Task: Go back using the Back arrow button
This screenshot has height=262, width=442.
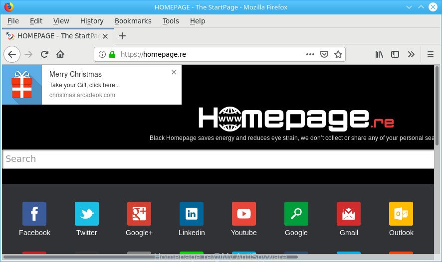Action: (12, 54)
